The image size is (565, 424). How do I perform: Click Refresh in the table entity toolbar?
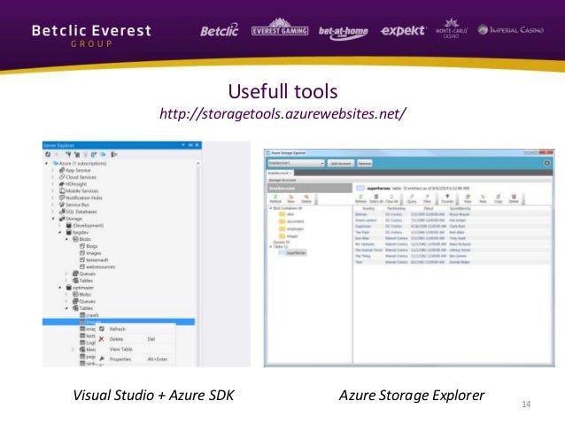pyautogui.click(x=360, y=199)
